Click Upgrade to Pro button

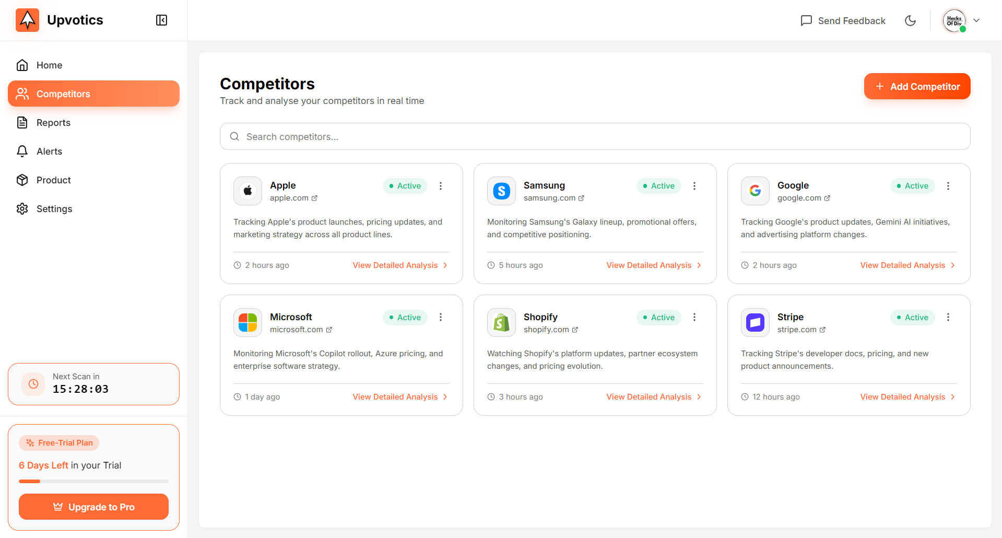[94, 507]
